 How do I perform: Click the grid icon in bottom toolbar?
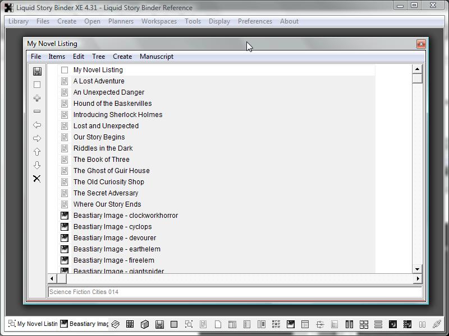130,324
